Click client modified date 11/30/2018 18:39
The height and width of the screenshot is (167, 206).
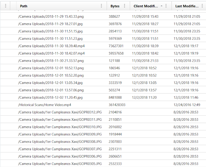(145, 46)
